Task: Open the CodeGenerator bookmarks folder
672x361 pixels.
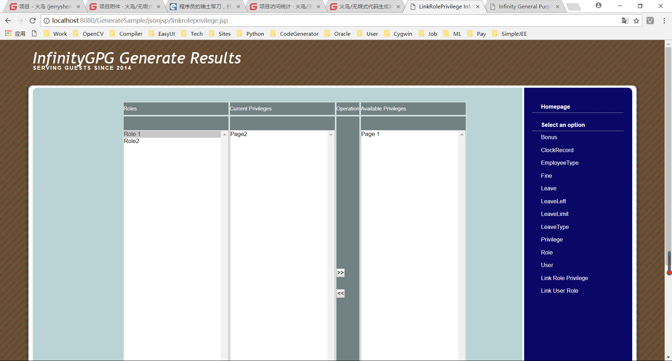Action: pyautogui.click(x=294, y=34)
